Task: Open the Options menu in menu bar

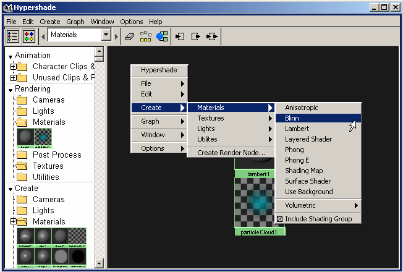Action: click(x=131, y=22)
